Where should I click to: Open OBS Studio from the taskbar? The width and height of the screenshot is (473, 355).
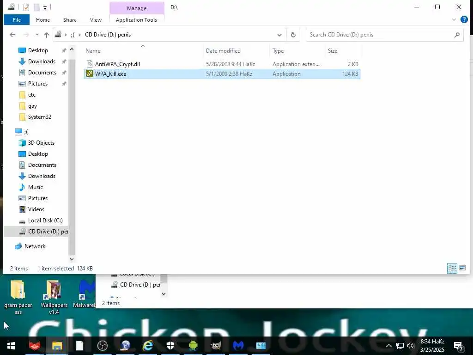(103, 346)
